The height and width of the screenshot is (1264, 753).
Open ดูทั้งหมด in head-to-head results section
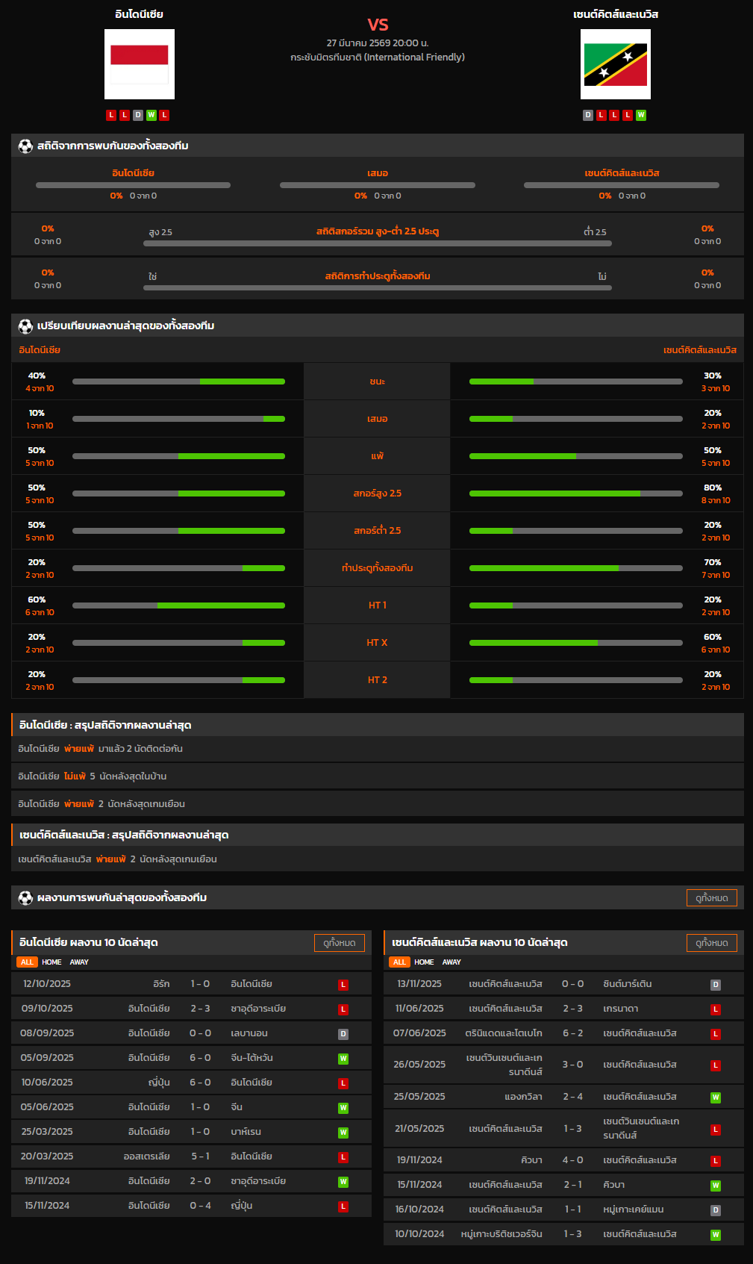711,898
